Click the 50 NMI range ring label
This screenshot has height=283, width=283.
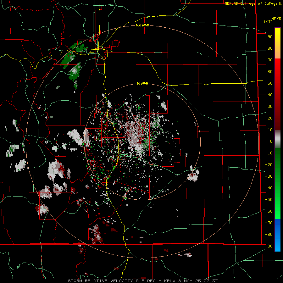142,83
